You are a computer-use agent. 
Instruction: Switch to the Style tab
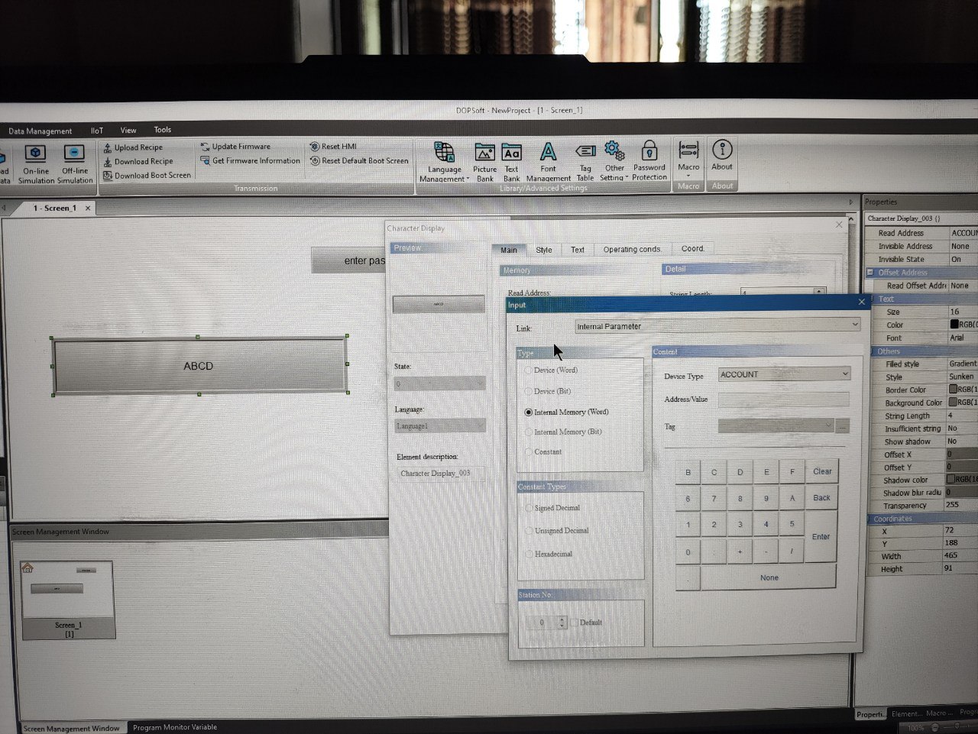pyautogui.click(x=543, y=250)
